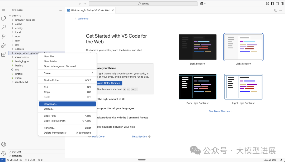Screen dimensions: 285x162
Task: Choose Copy from the context menu
Action: (x=68, y=92)
